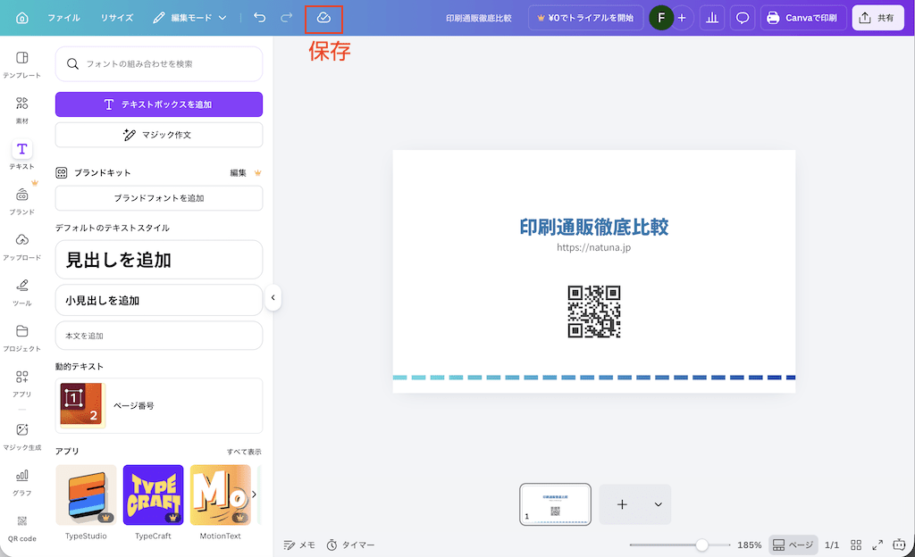The height and width of the screenshot is (557, 915).
Task: Click the font combination search field
Action: pos(158,64)
